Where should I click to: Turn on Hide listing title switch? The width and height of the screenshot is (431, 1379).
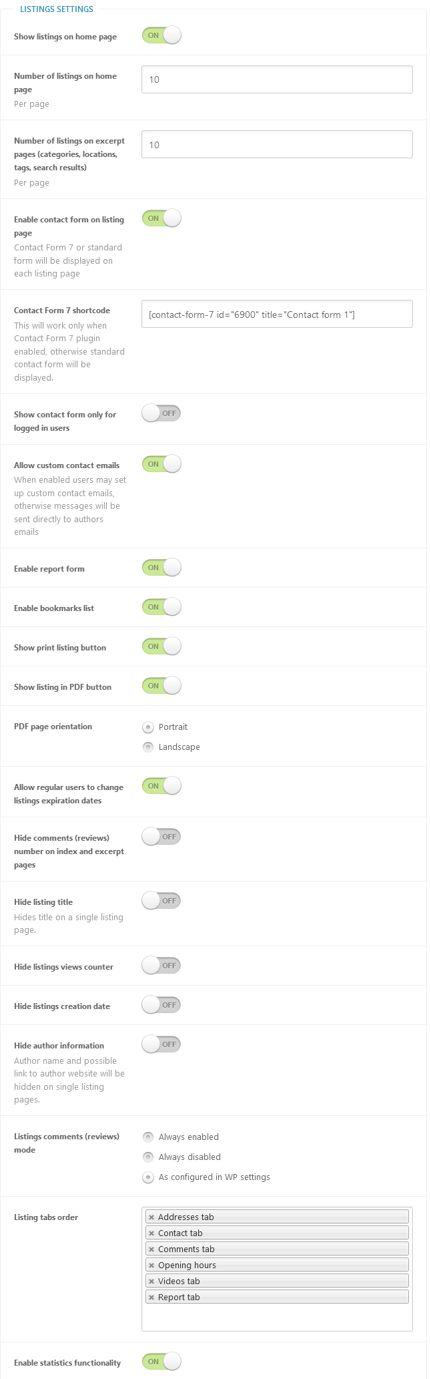(161, 901)
